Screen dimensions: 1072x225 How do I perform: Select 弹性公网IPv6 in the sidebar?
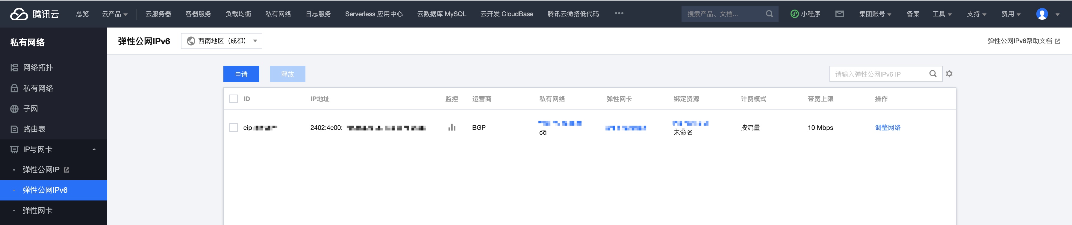53,190
